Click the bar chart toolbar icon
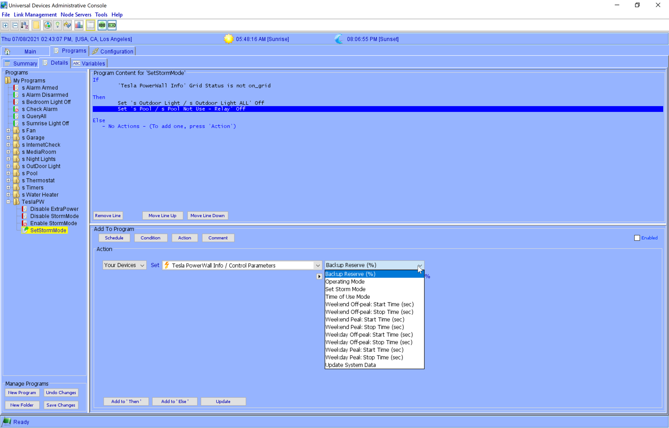The image size is (669, 428). [79, 25]
